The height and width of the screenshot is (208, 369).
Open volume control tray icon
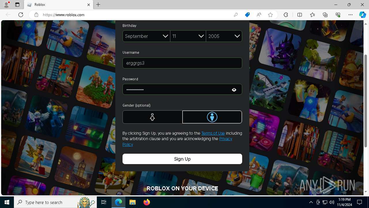pyautogui.click(x=332, y=202)
